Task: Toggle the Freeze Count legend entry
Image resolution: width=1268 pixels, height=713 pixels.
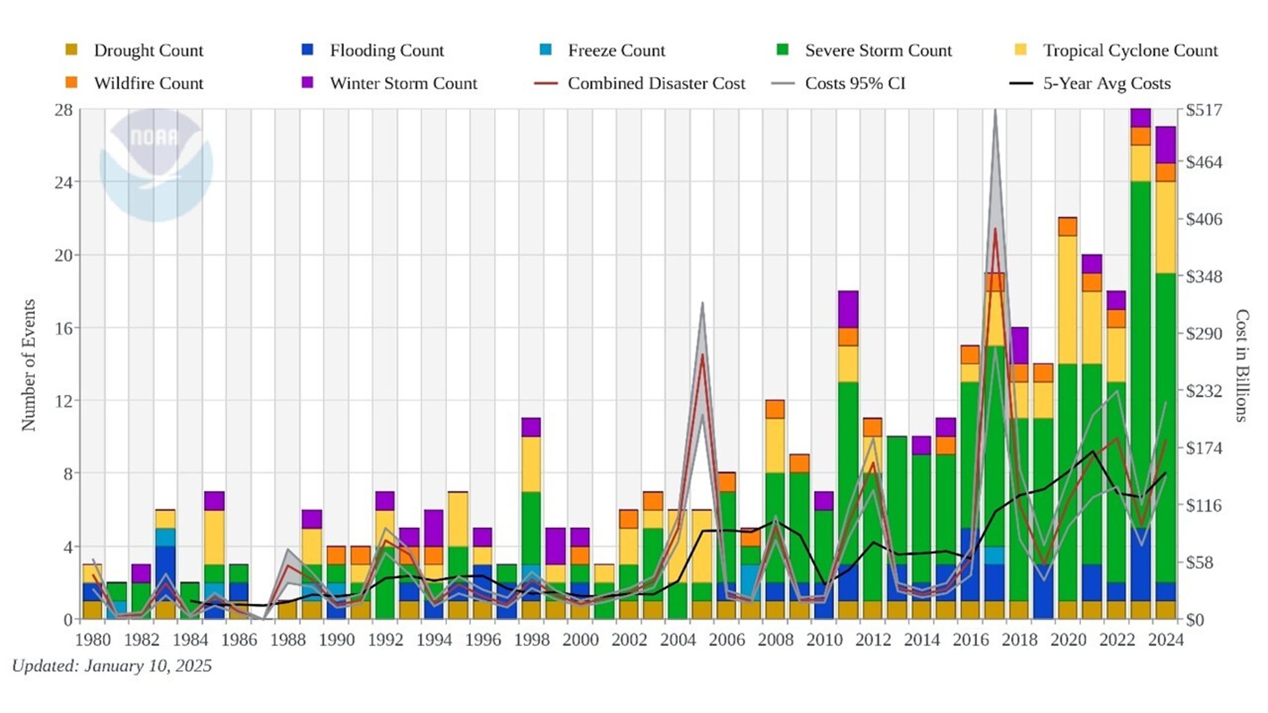Action: click(x=602, y=50)
